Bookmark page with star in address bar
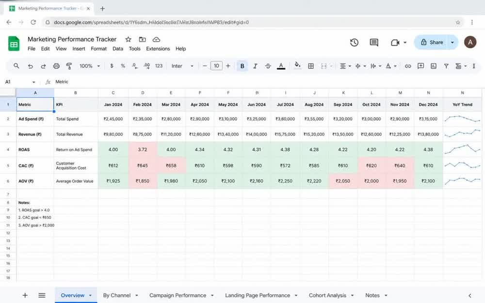The width and height of the screenshot is (485, 303). (458, 22)
